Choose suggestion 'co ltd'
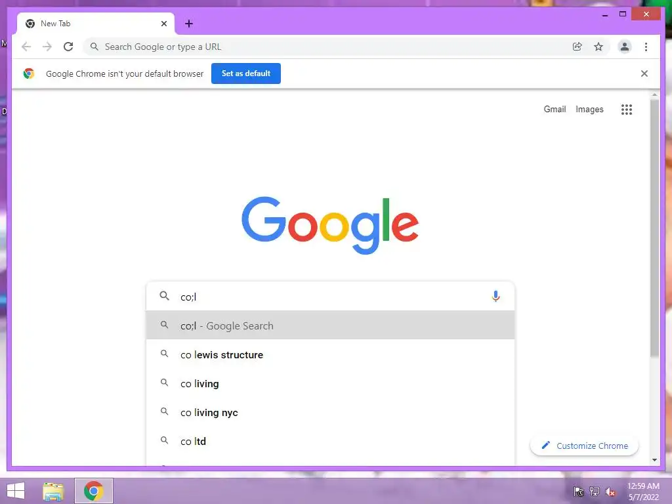The width and height of the screenshot is (672, 504). pyautogui.click(x=330, y=440)
